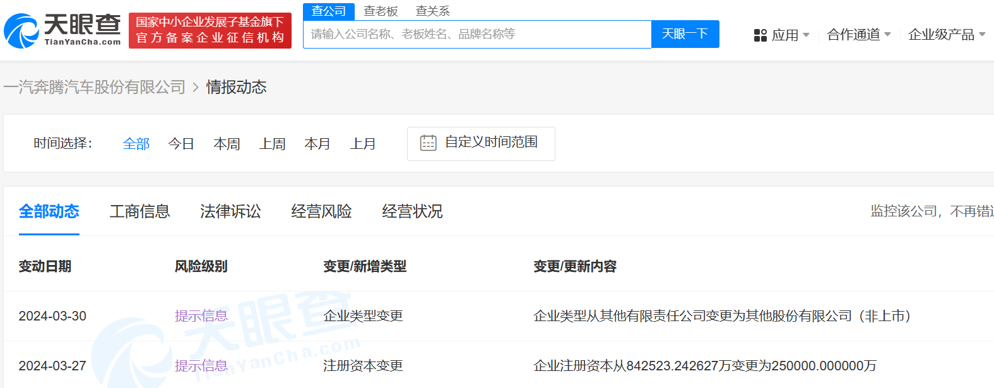Switch to the 法律诉讼 tab
Image resolution: width=994 pixels, height=388 pixels.
coord(230,211)
